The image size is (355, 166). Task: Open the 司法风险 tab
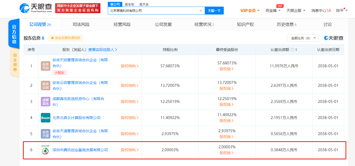click(x=81, y=25)
